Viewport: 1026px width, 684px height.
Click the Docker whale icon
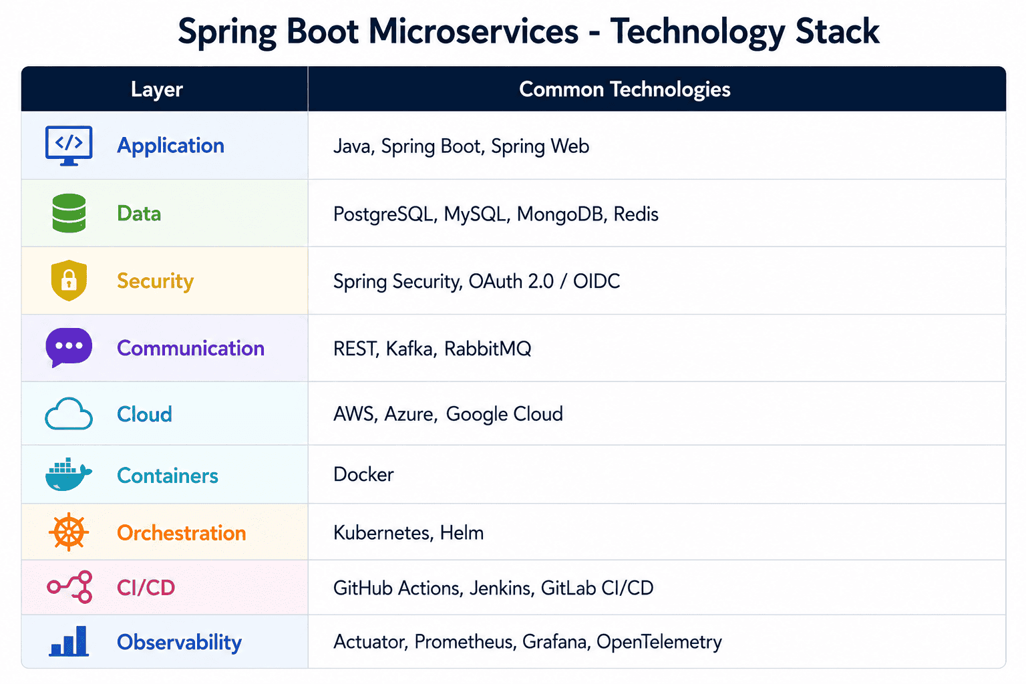click(x=68, y=474)
